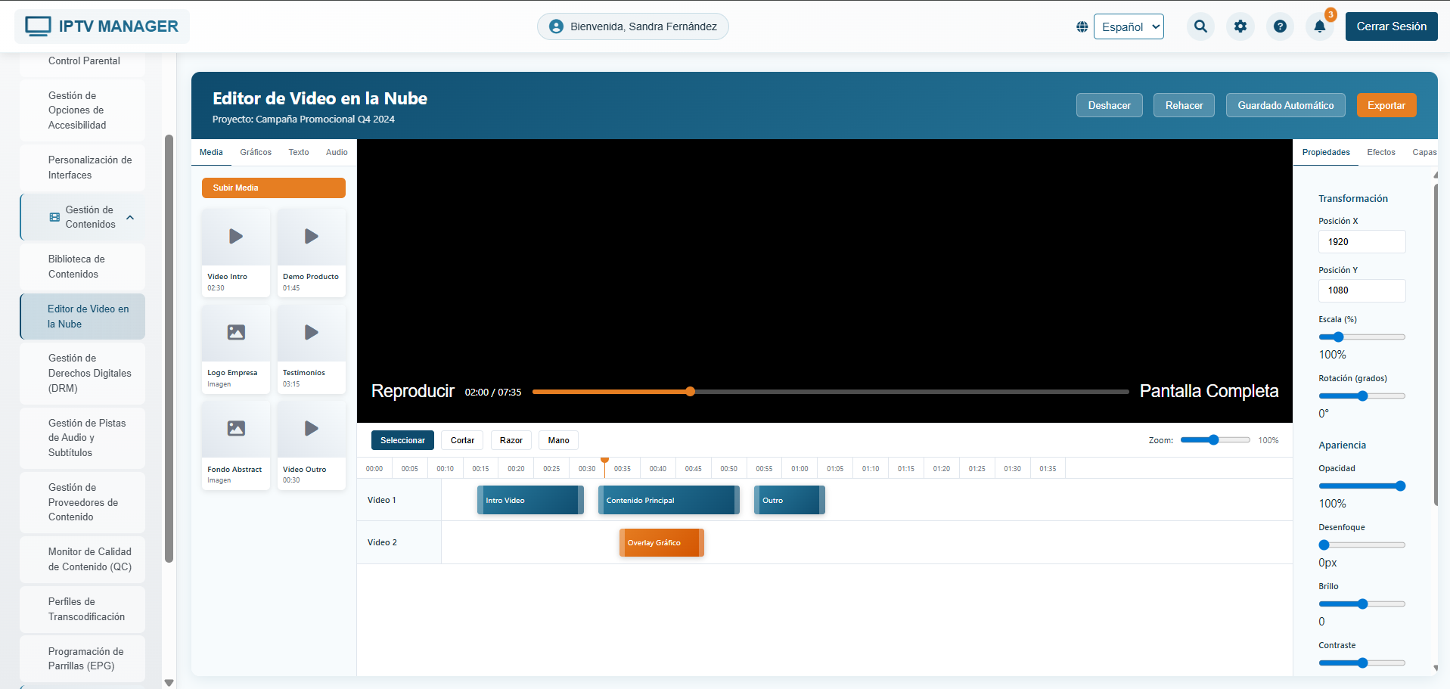Switch to the Audio tab

[336, 152]
